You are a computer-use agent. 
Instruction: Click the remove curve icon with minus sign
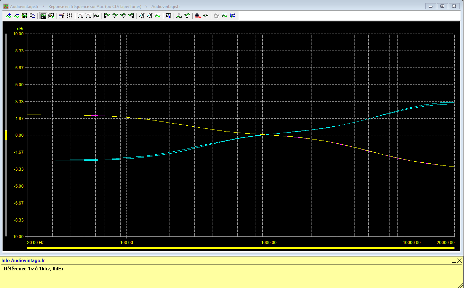(x=16, y=16)
